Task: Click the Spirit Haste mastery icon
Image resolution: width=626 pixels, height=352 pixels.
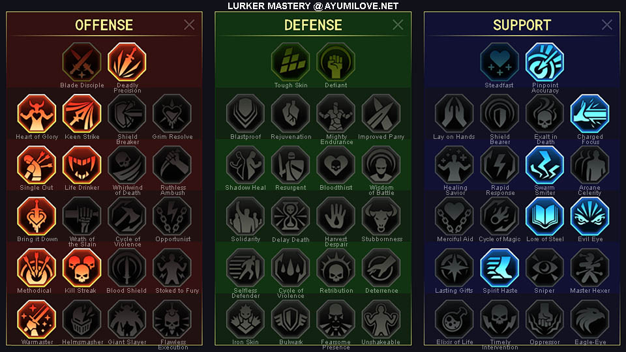Action: click(499, 268)
